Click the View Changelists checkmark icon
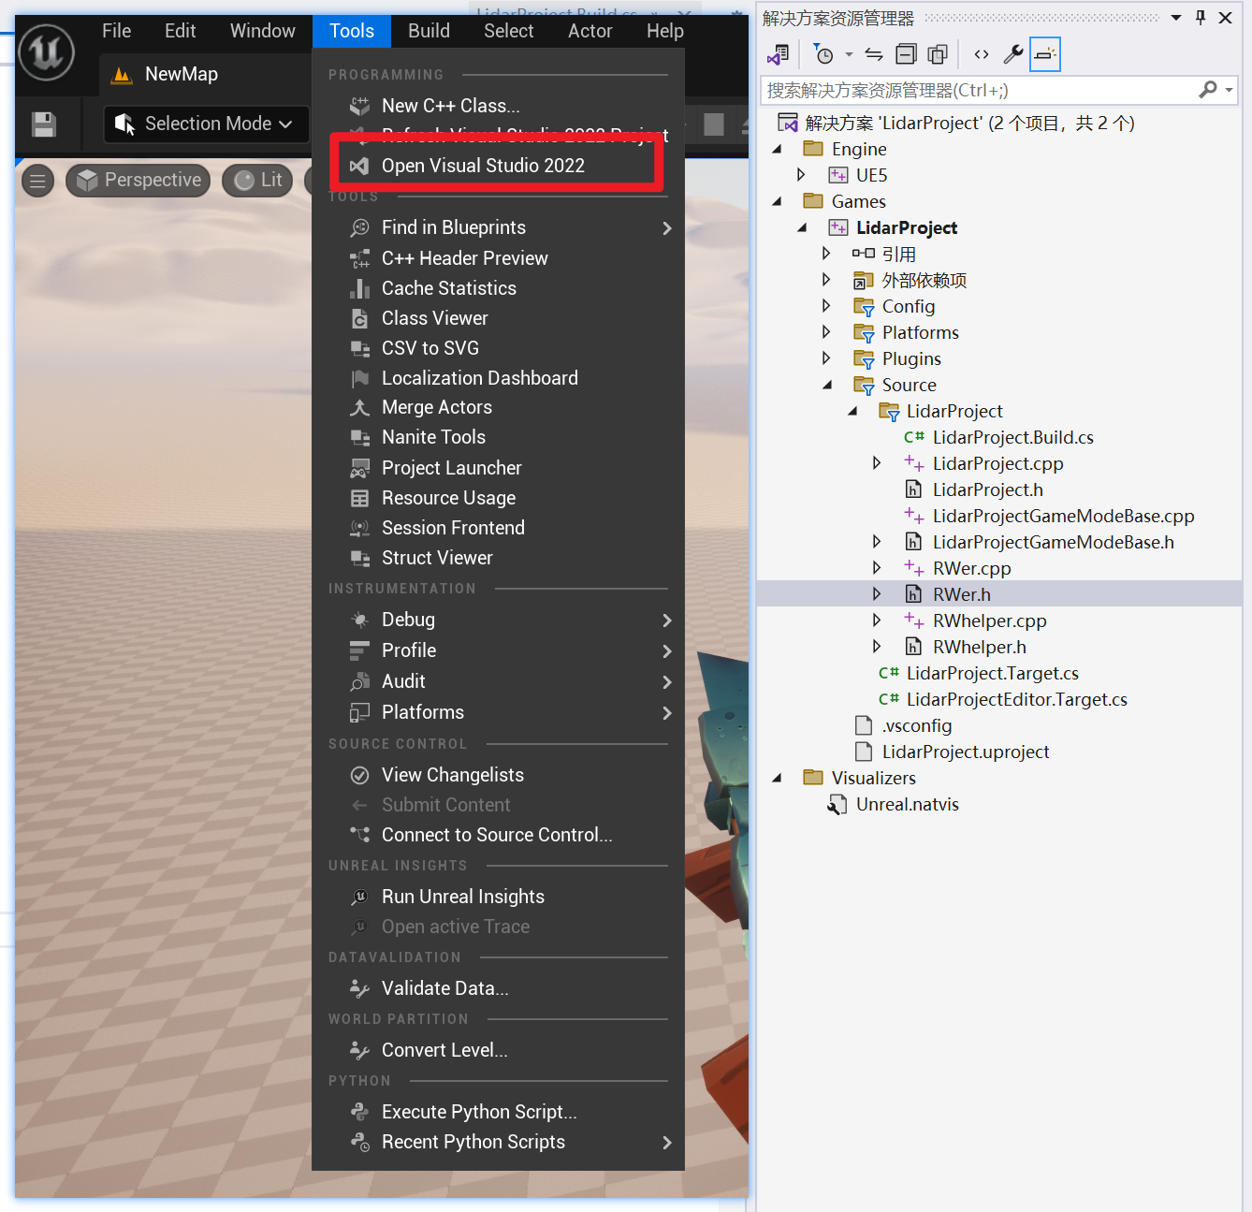1252x1212 pixels. (x=359, y=775)
